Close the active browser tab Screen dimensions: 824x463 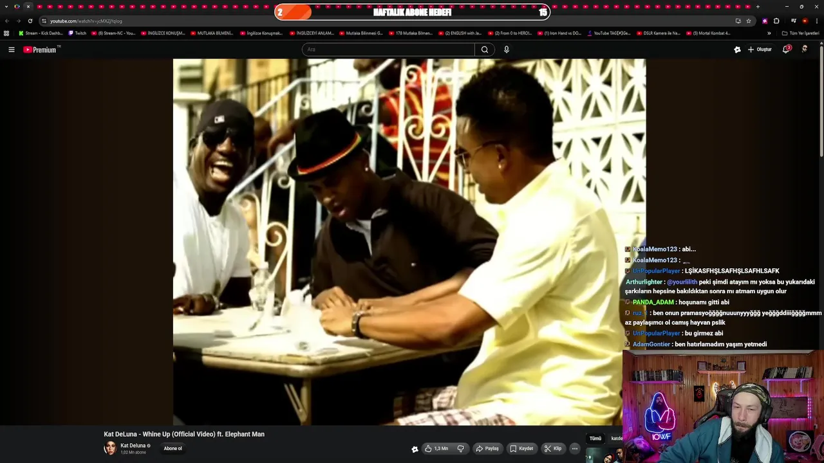coord(28,6)
